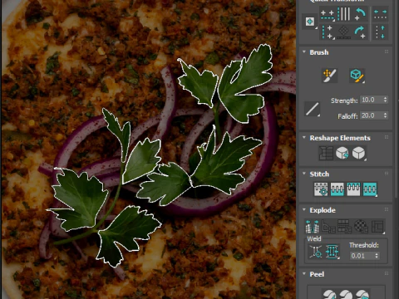
Task: Adjust the Threshold spinner arrows
Action: pos(377,256)
